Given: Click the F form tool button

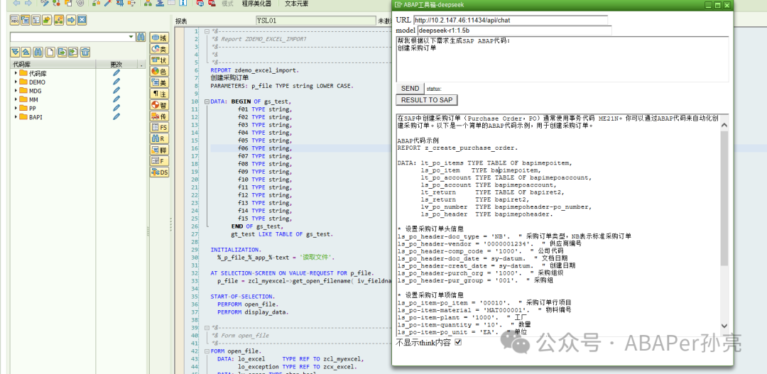Looking at the screenshot, I should point(160,161).
